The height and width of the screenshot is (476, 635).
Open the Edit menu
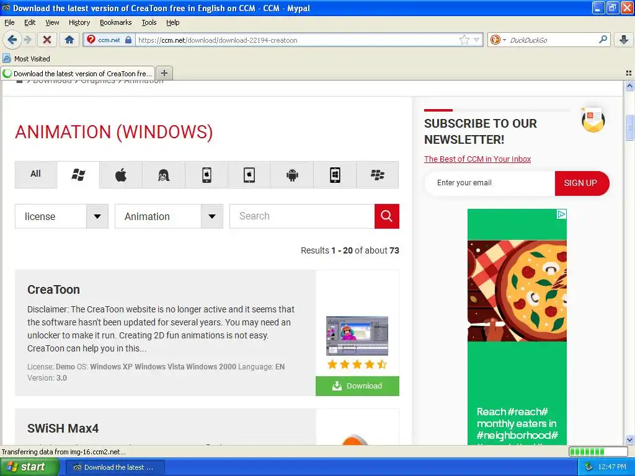30,22
